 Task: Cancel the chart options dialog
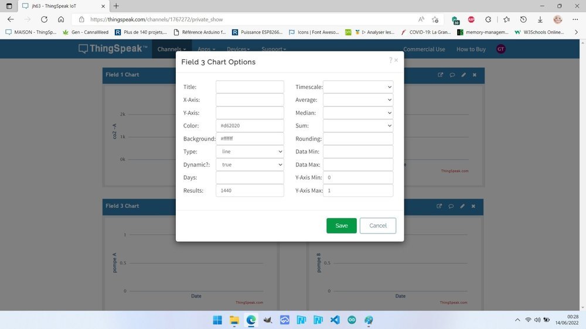378,225
